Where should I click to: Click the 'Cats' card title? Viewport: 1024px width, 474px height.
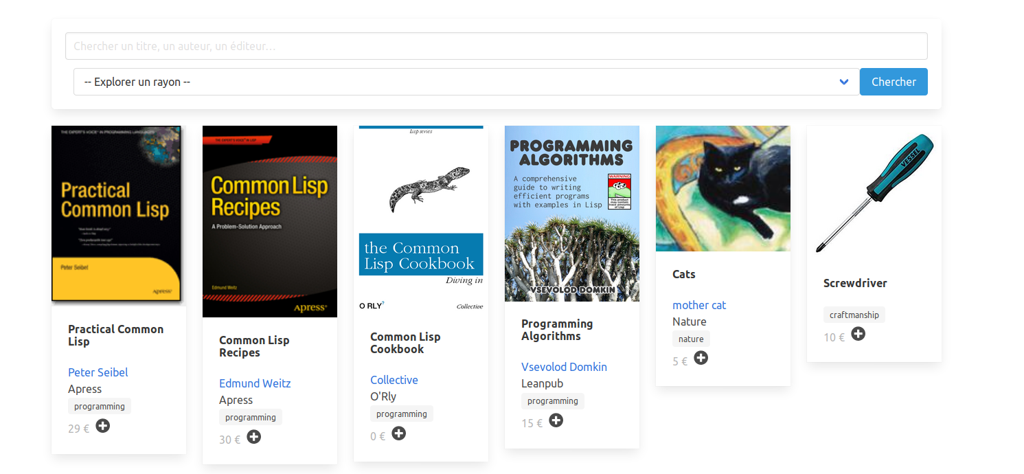684,274
